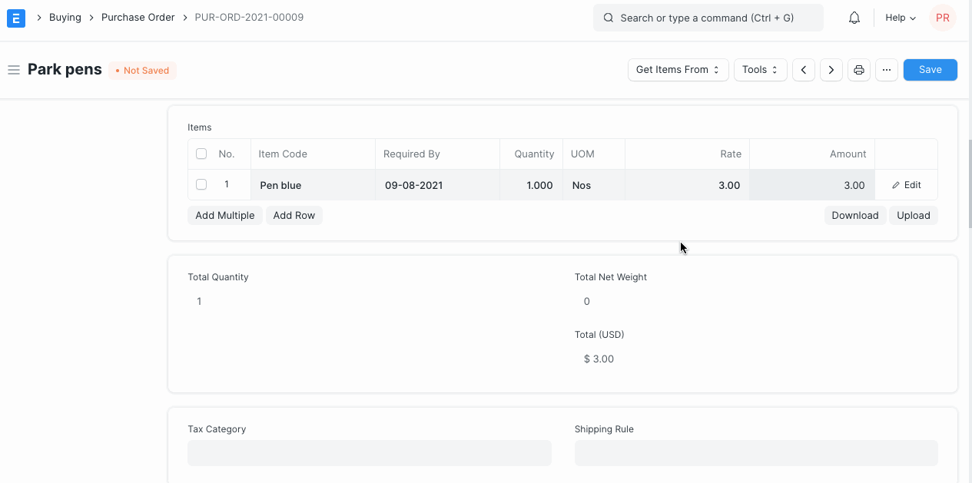
Task: Click the ERPNext logo icon
Action: [15, 17]
